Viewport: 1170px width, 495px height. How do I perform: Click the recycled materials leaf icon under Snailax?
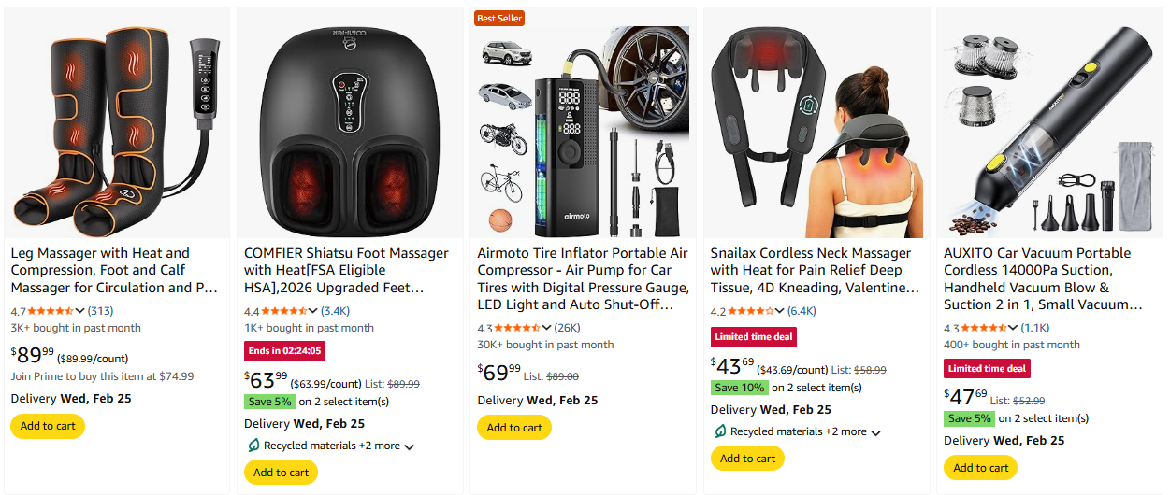point(719,431)
